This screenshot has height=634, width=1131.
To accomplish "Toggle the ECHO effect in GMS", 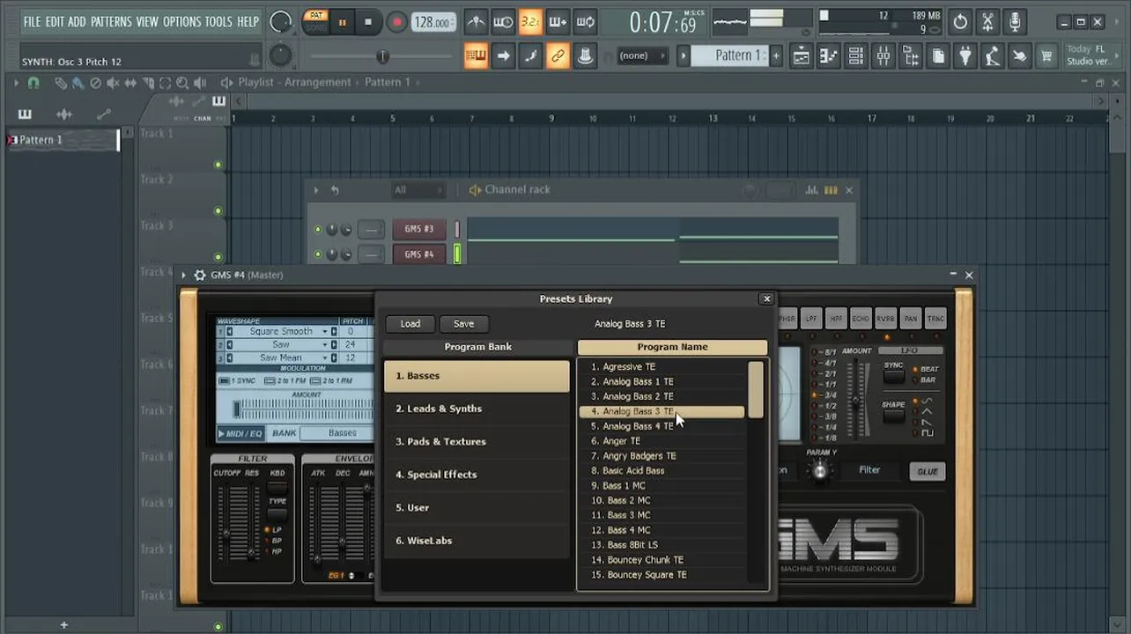I will tap(861, 319).
